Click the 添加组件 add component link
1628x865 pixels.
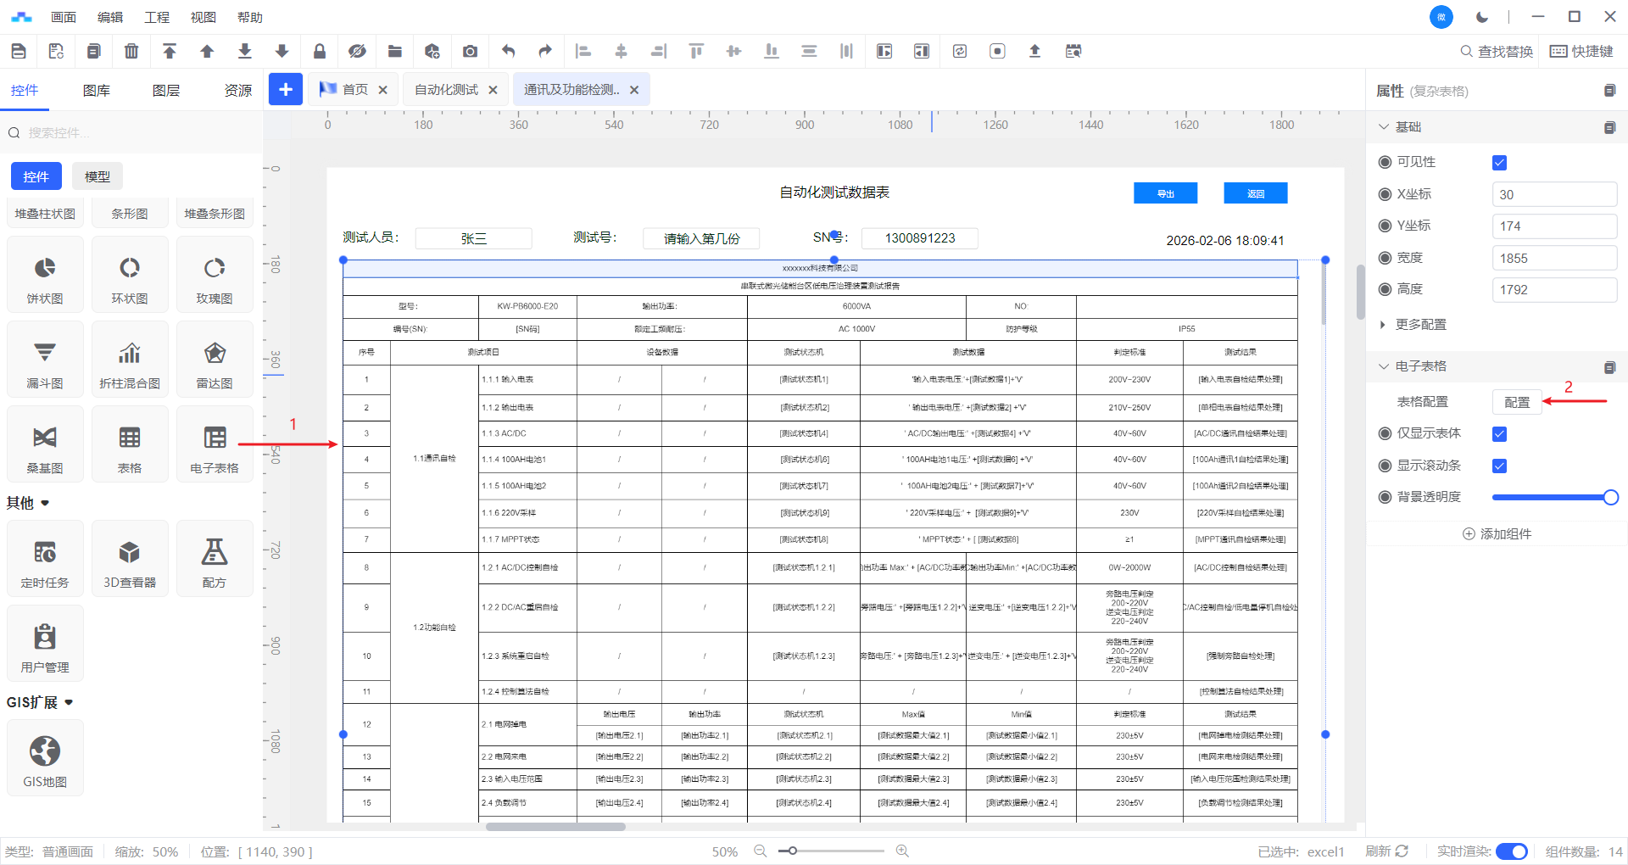1497,534
